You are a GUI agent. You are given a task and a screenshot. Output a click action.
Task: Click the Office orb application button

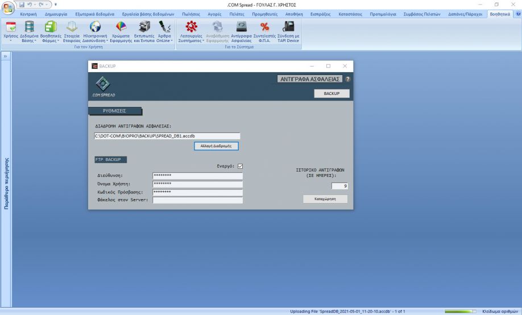coord(7,7)
